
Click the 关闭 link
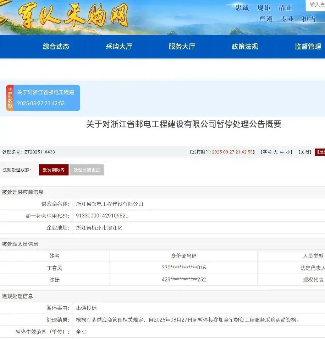305,152
